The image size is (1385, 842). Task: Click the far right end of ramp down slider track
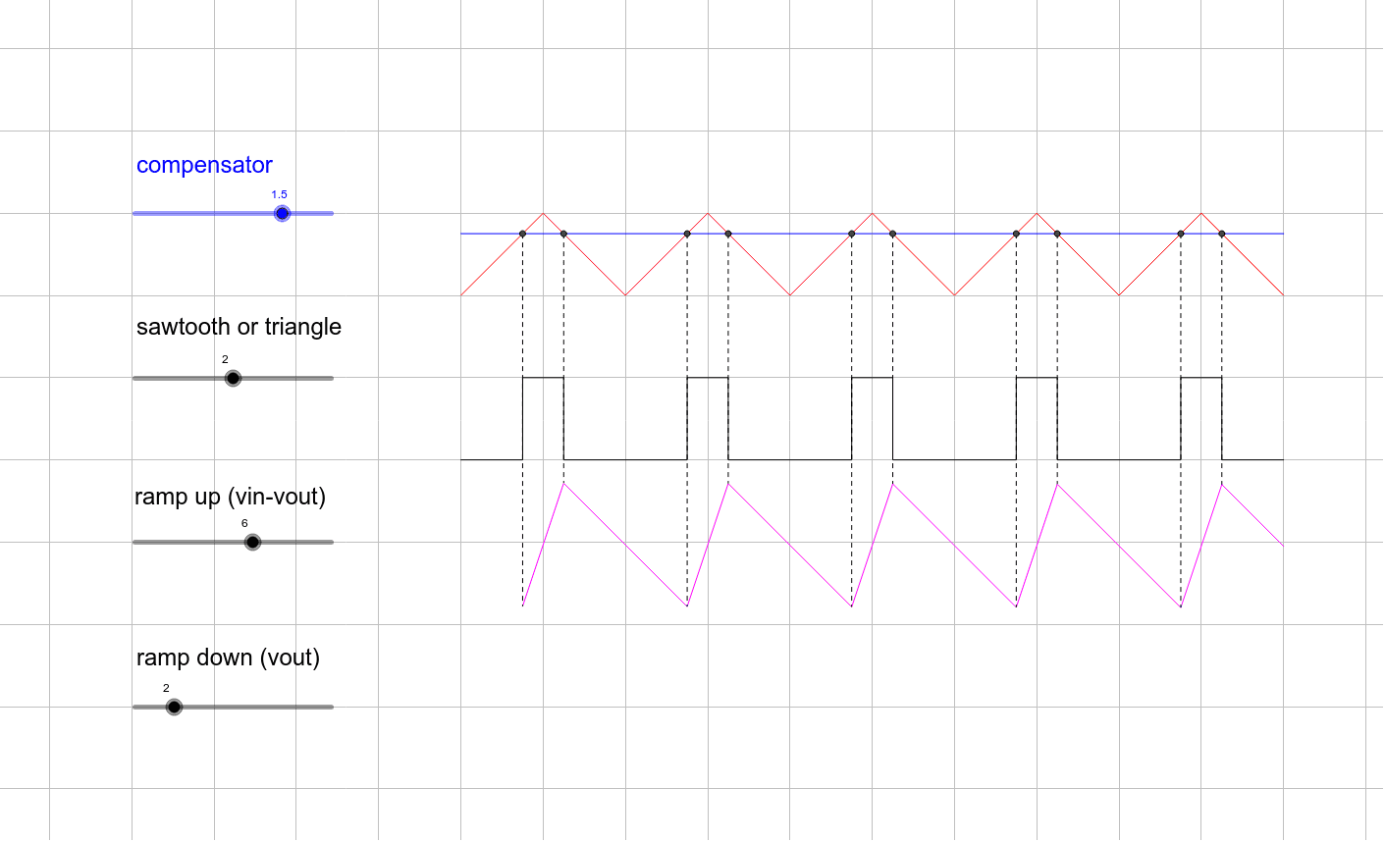tap(331, 707)
